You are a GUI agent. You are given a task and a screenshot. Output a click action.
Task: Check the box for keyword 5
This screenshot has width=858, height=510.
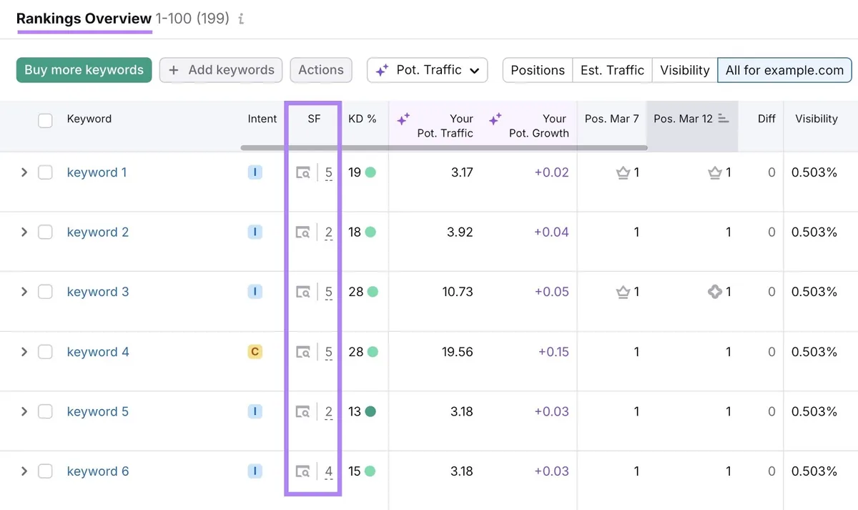tap(45, 411)
